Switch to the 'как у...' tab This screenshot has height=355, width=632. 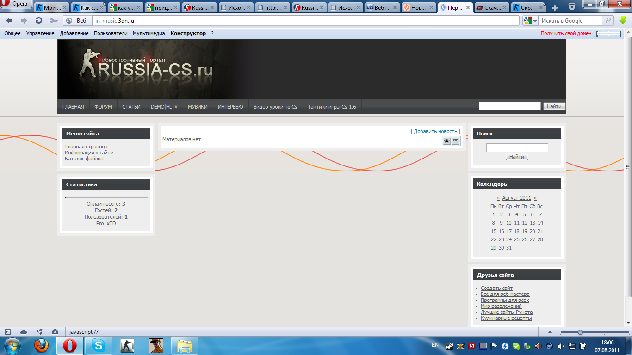pyautogui.click(x=125, y=8)
